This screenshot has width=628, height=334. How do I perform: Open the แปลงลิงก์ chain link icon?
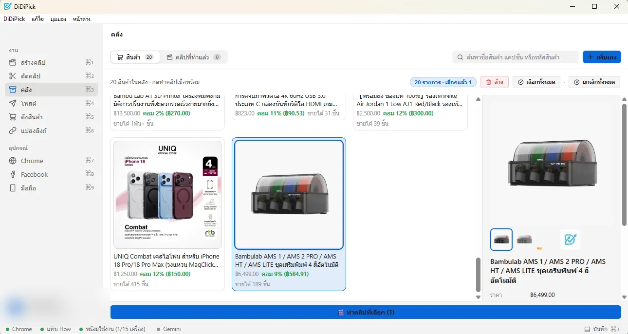click(13, 130)
